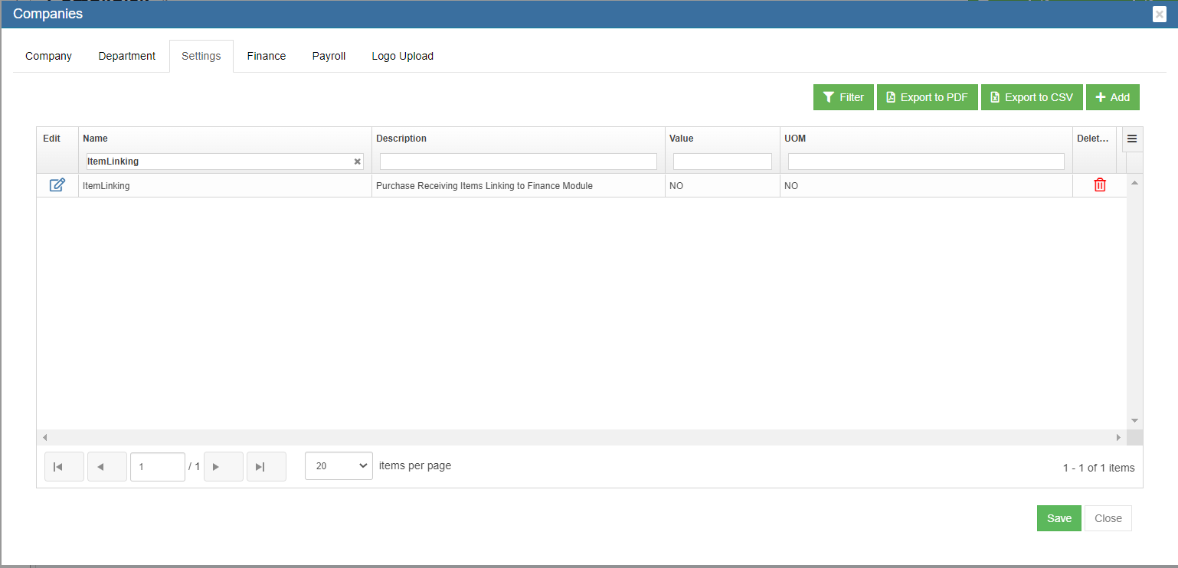Open the items per page dropdown
Viewport: 1178px width, 568px height.
pos(339,465)
